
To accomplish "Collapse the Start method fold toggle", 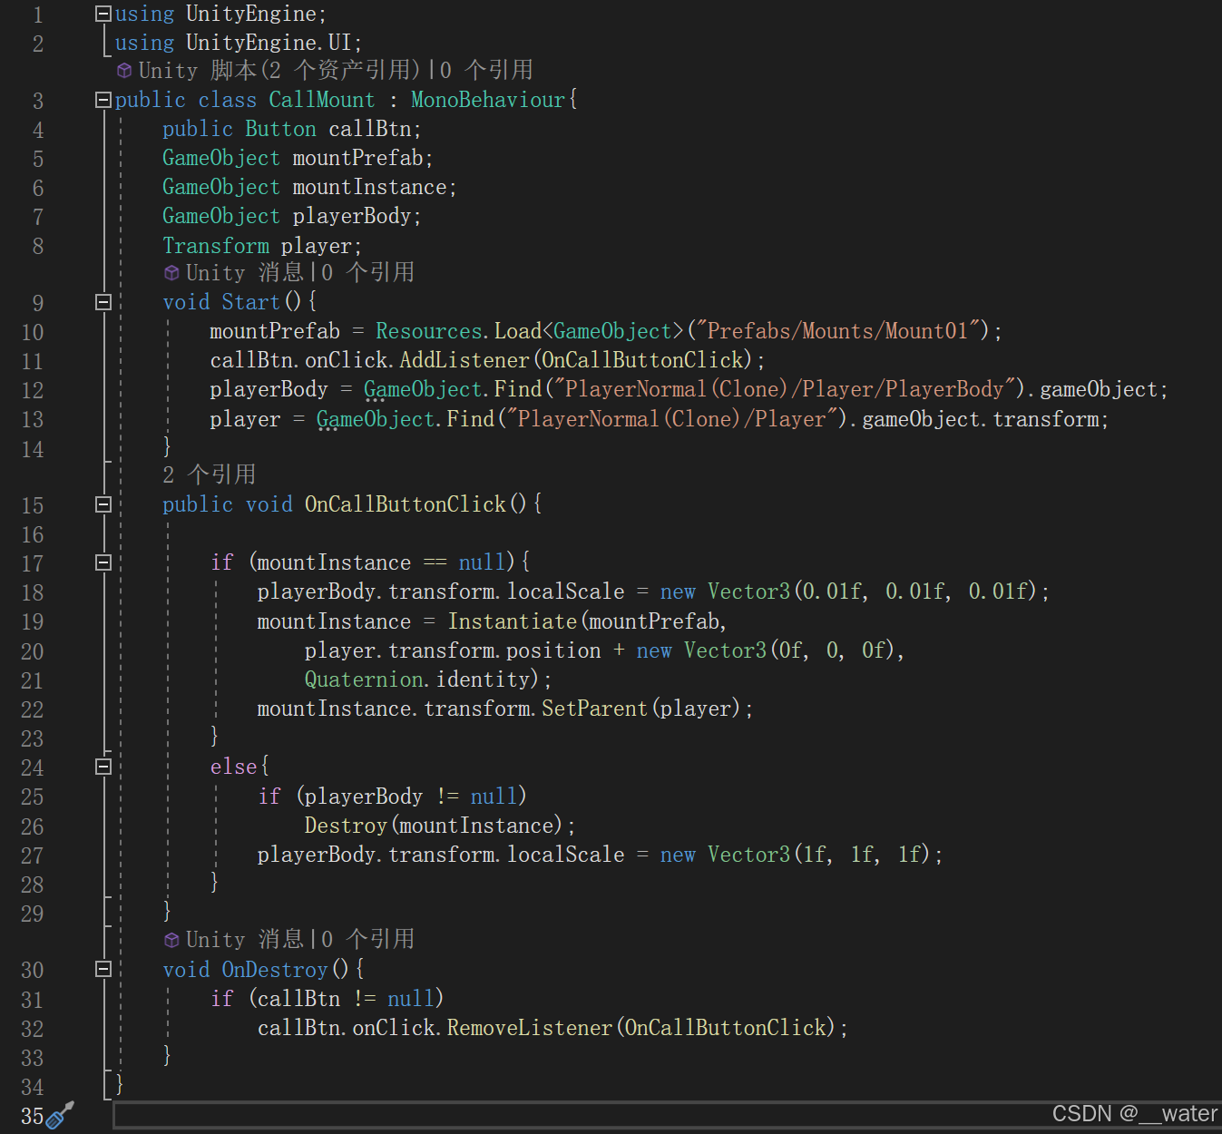I will click(103, 302).
